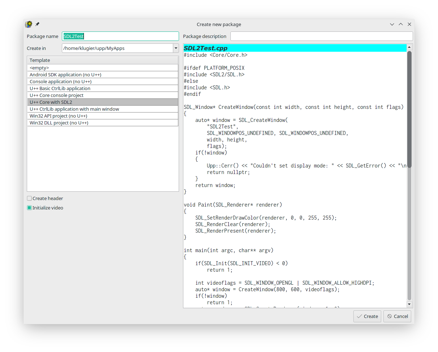Click the code preview scrollbar down arrow

click(x=409, y=305)
